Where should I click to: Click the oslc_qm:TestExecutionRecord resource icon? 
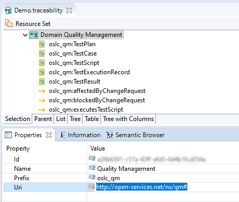coord(42,72)
